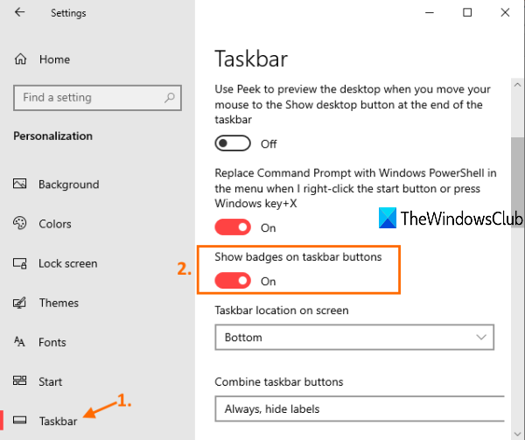Open Taskbar location on screen dropdown
Viewport: 525px width, 440px height.
pos(353,337)
